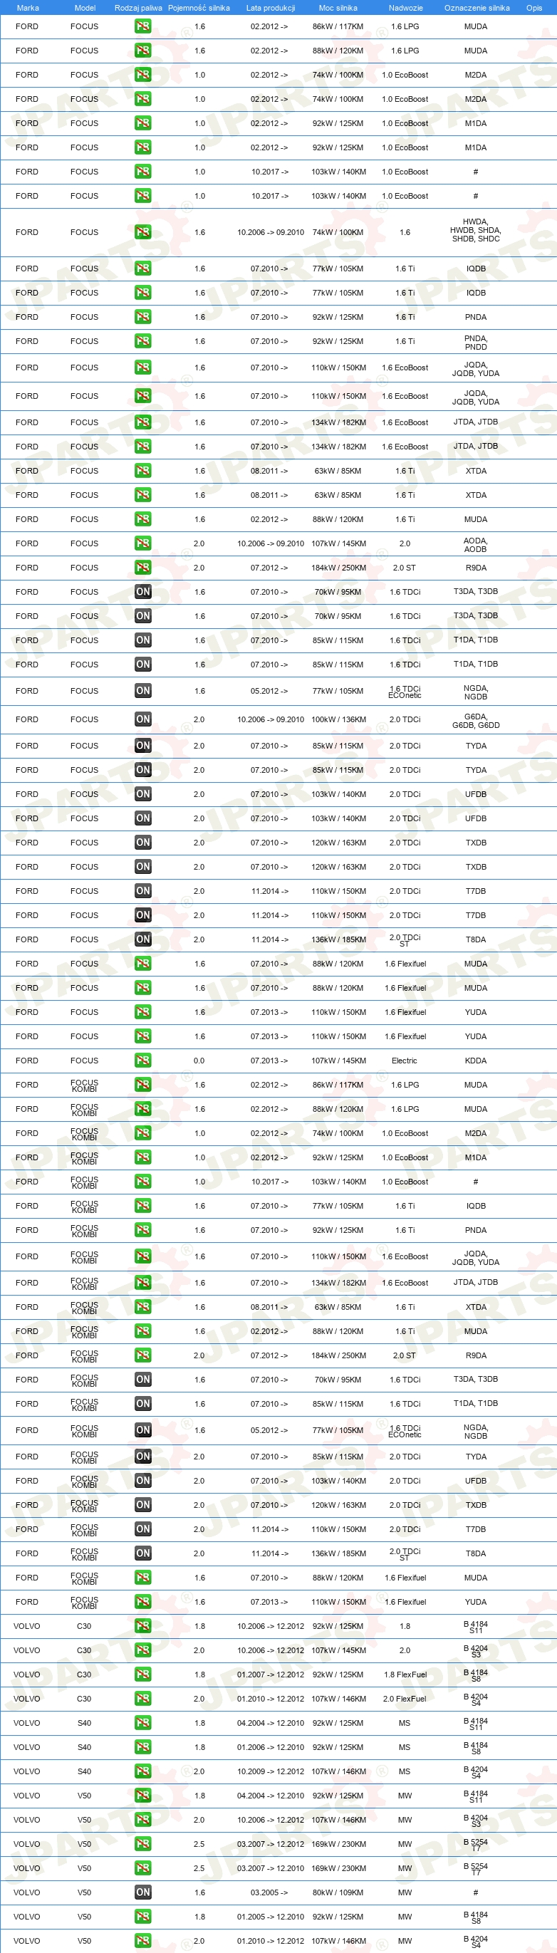The width and height of the screenshot is (557, 1953).
Task: Click the 'Marka' column header
Action: [x=27, y=8]
